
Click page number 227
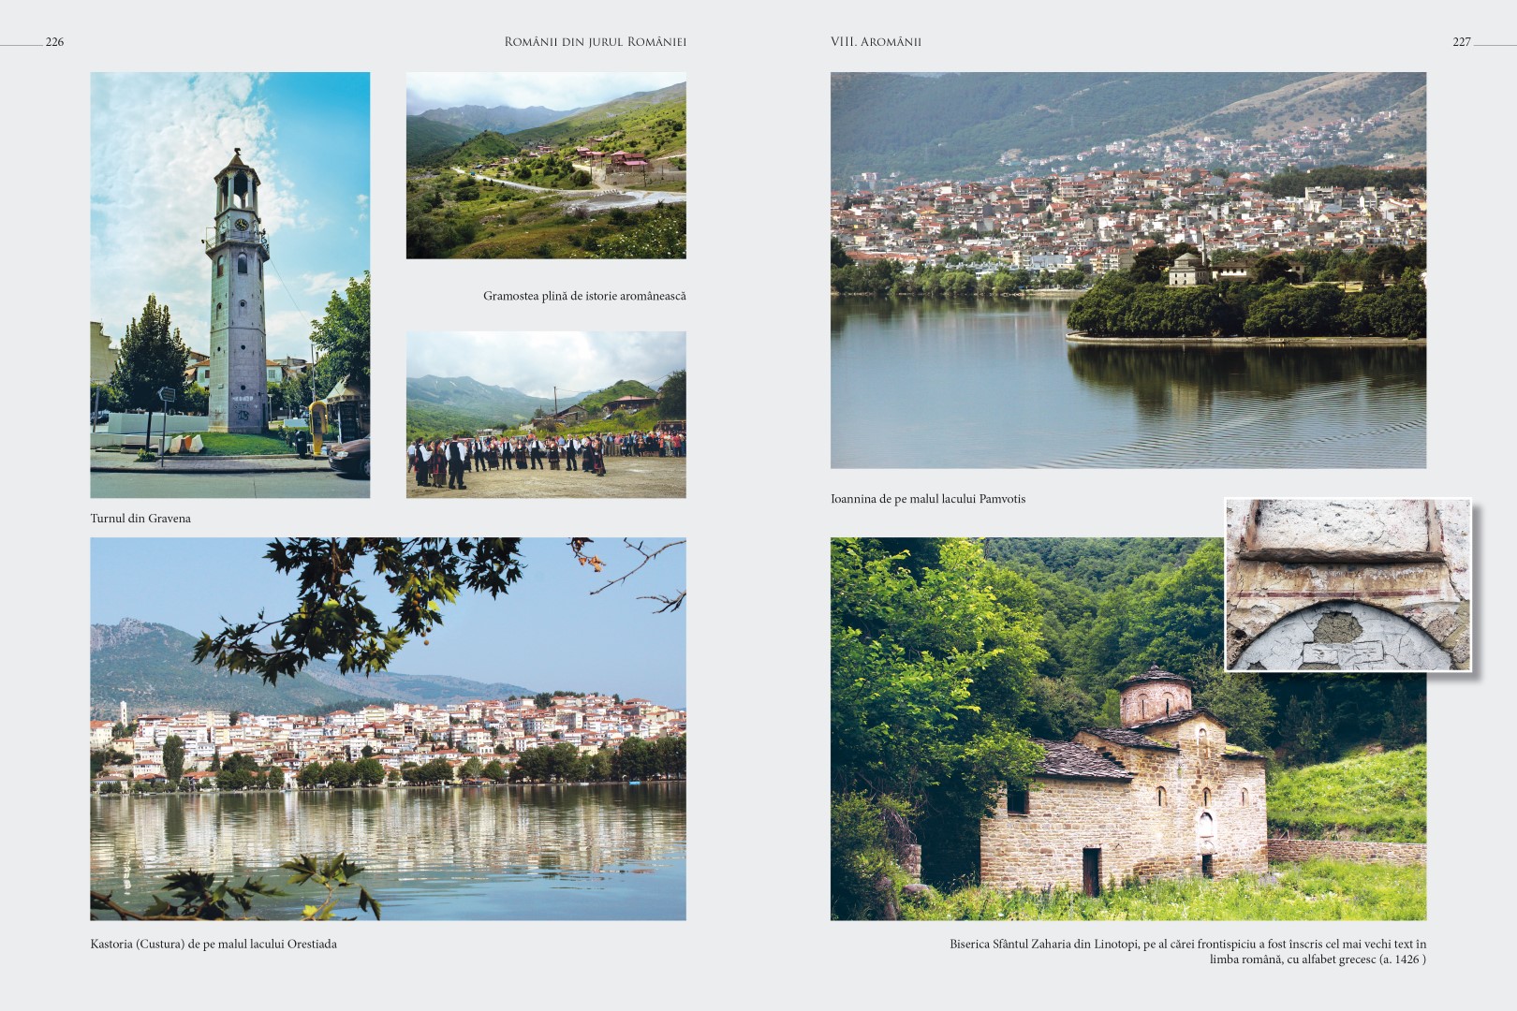click(1461, 42)
